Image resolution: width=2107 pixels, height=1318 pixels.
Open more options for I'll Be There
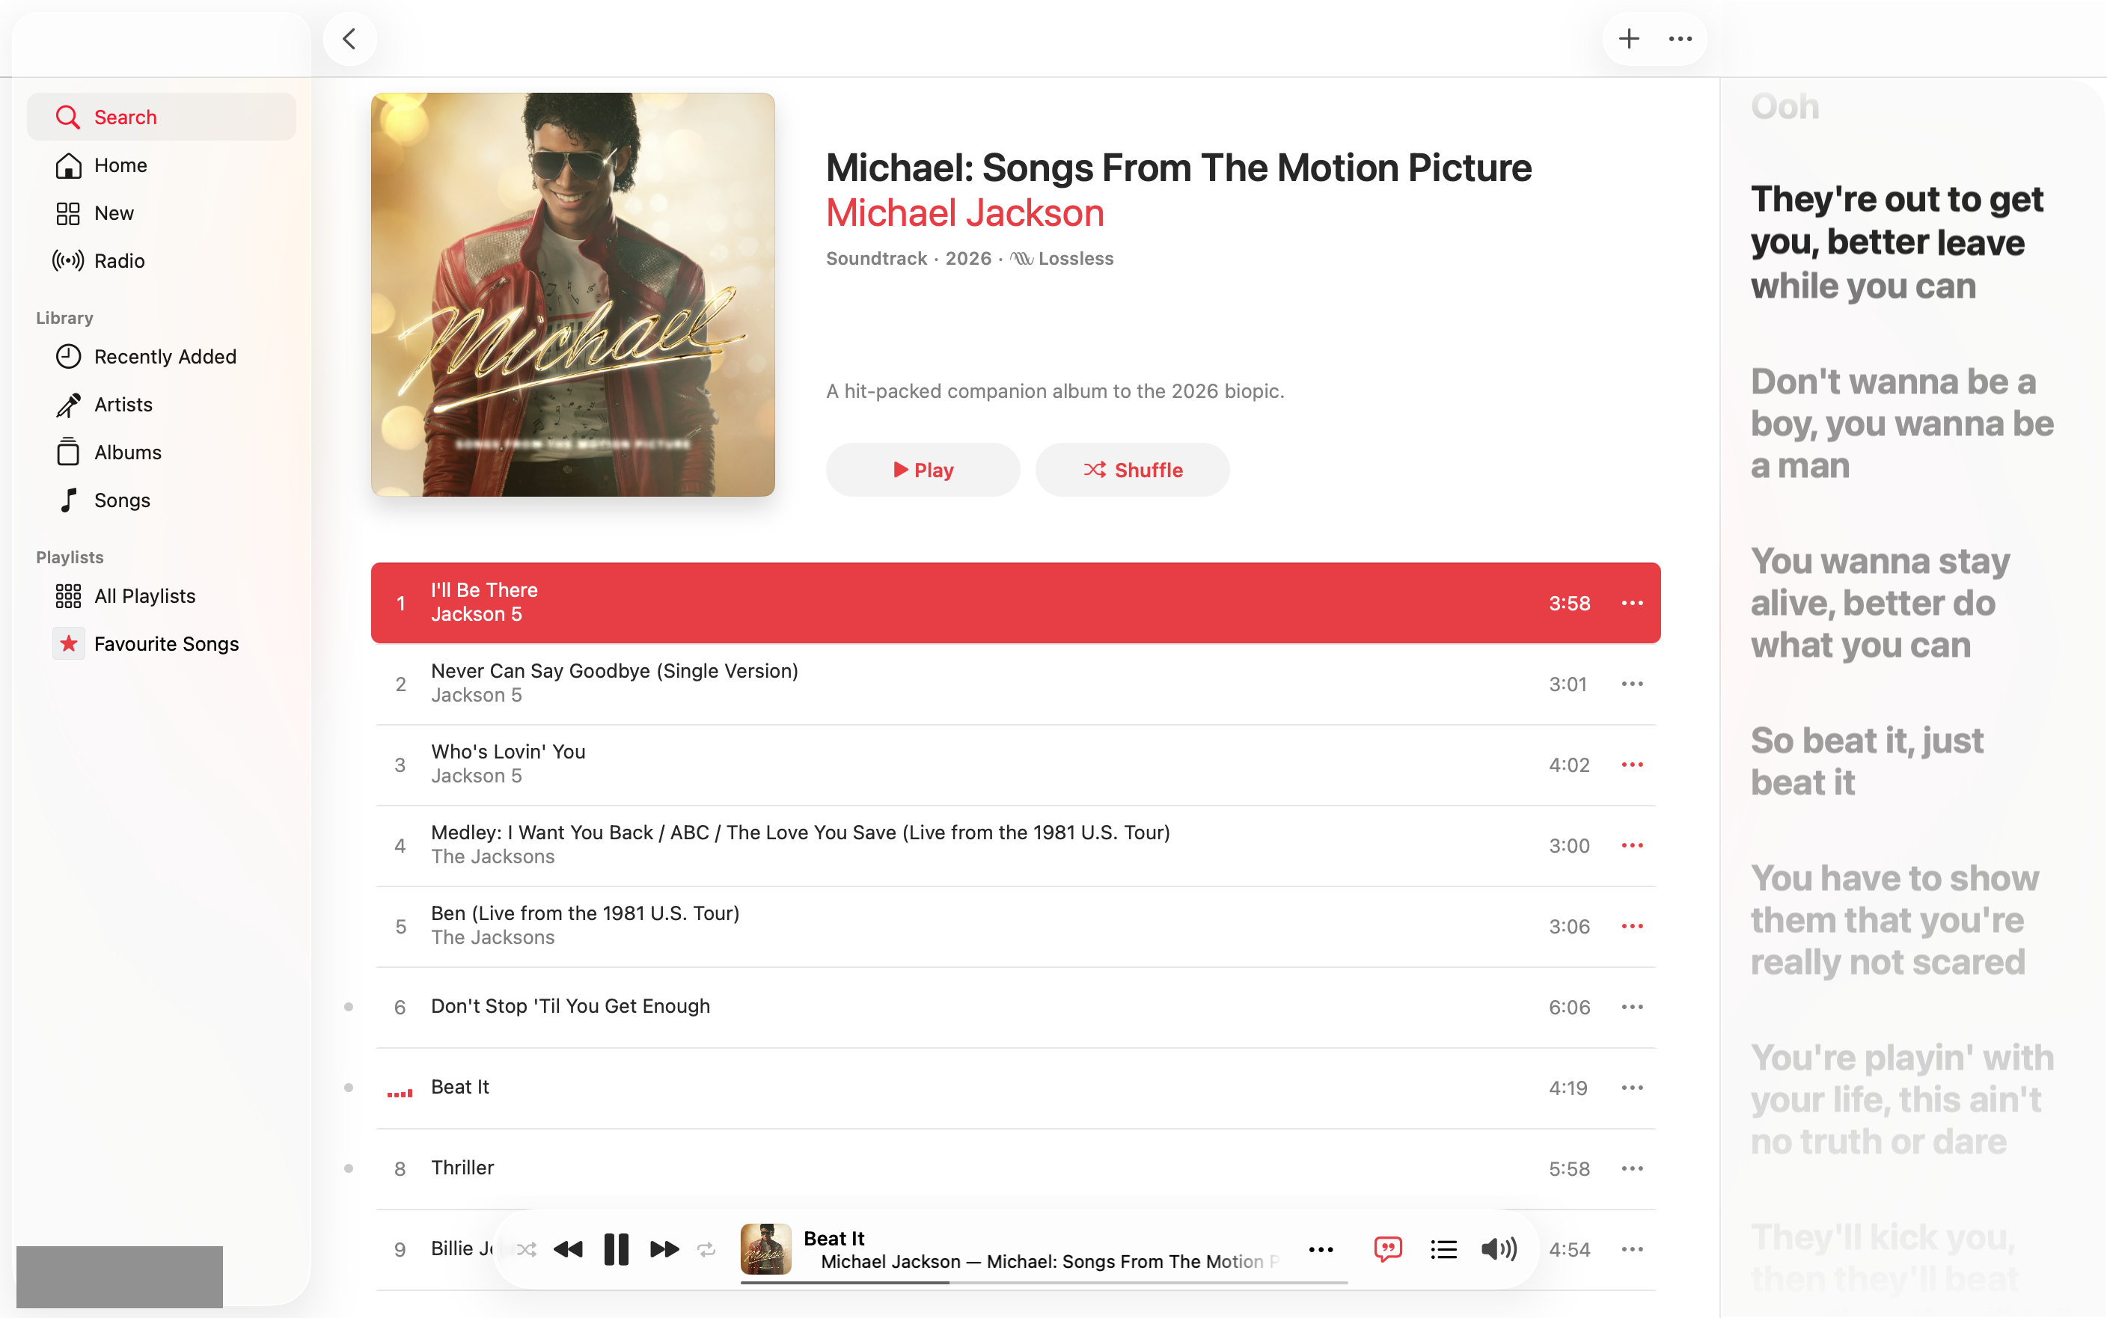click(1632, 603)
